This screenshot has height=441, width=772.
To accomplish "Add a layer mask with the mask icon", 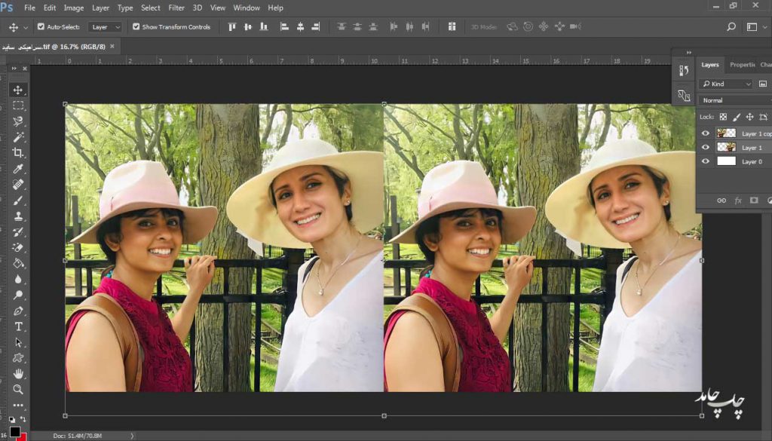I will pyautogui.click(x=754, y=201).
